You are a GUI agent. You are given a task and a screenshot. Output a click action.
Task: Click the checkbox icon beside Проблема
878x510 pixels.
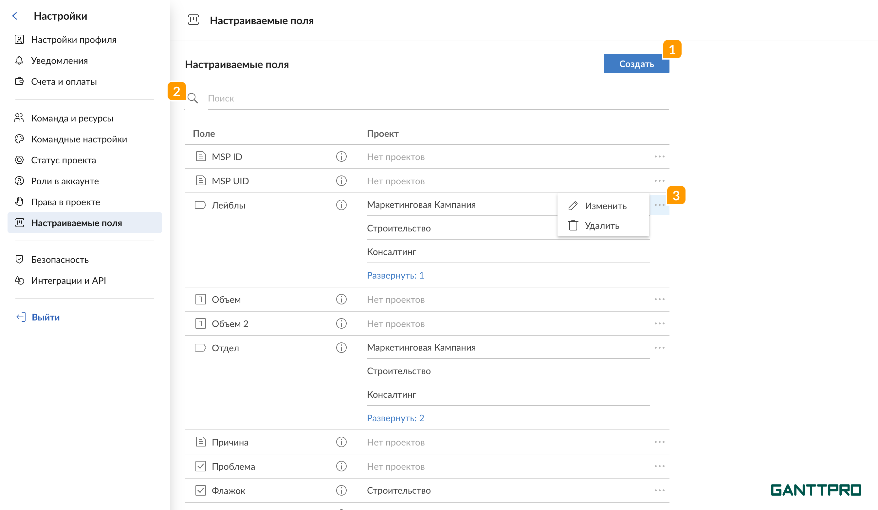tap(200, 466)
